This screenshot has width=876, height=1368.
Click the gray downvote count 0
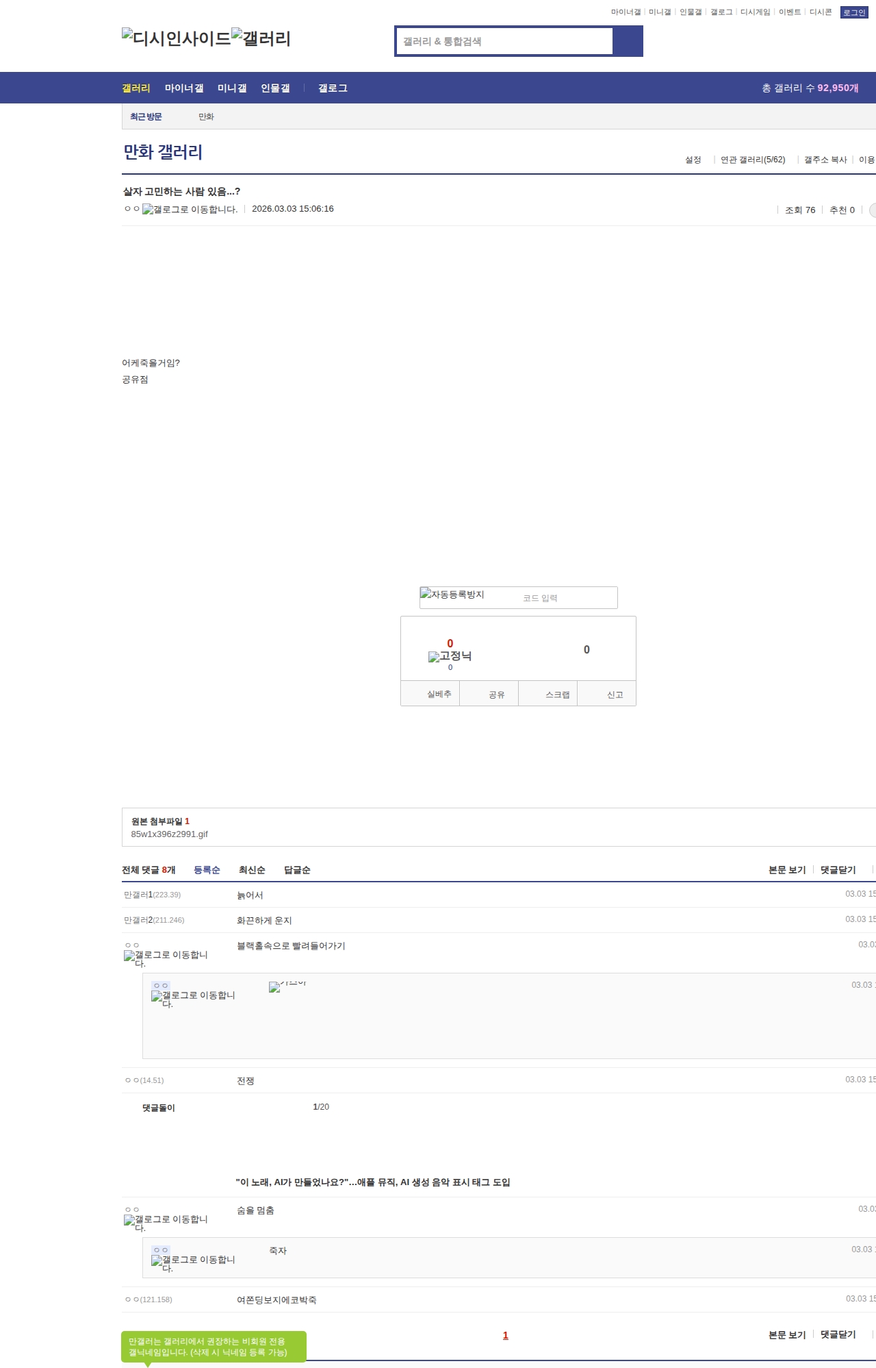click(587, 649)
